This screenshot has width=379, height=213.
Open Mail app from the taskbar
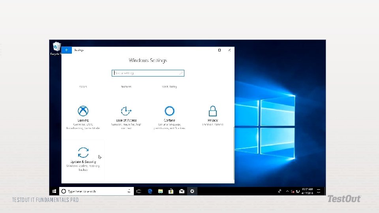[182, 191]
